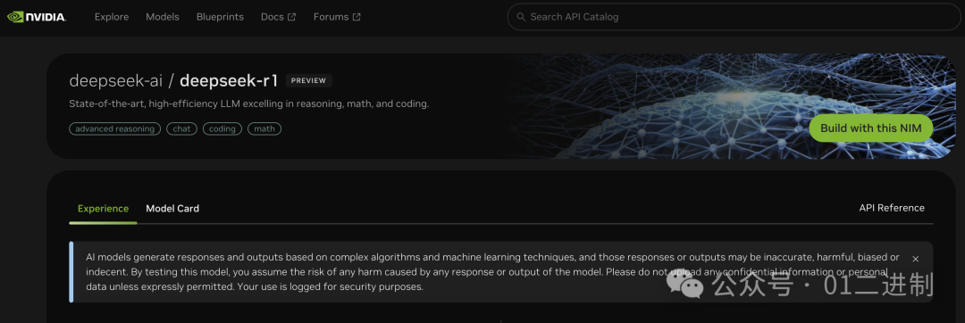Select the math tag
965x323 pixels.
tap(264, 129)
